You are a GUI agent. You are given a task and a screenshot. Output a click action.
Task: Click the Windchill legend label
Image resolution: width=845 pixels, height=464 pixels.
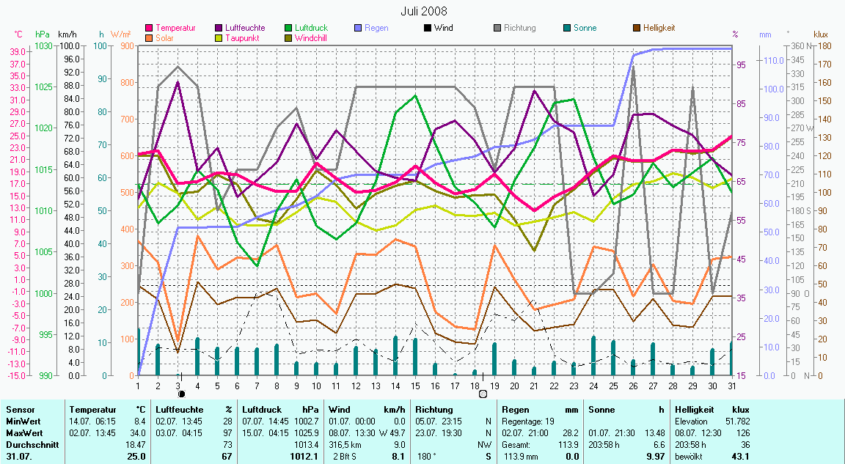312,37
